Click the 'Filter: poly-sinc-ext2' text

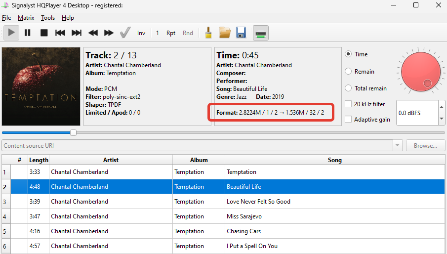[x=113, y=97]
